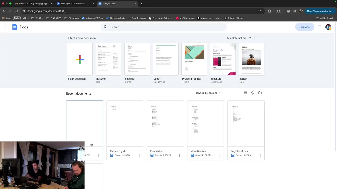337x189 pixels.
Task: Click the search magnifier icon
Action: click(105, 27)
